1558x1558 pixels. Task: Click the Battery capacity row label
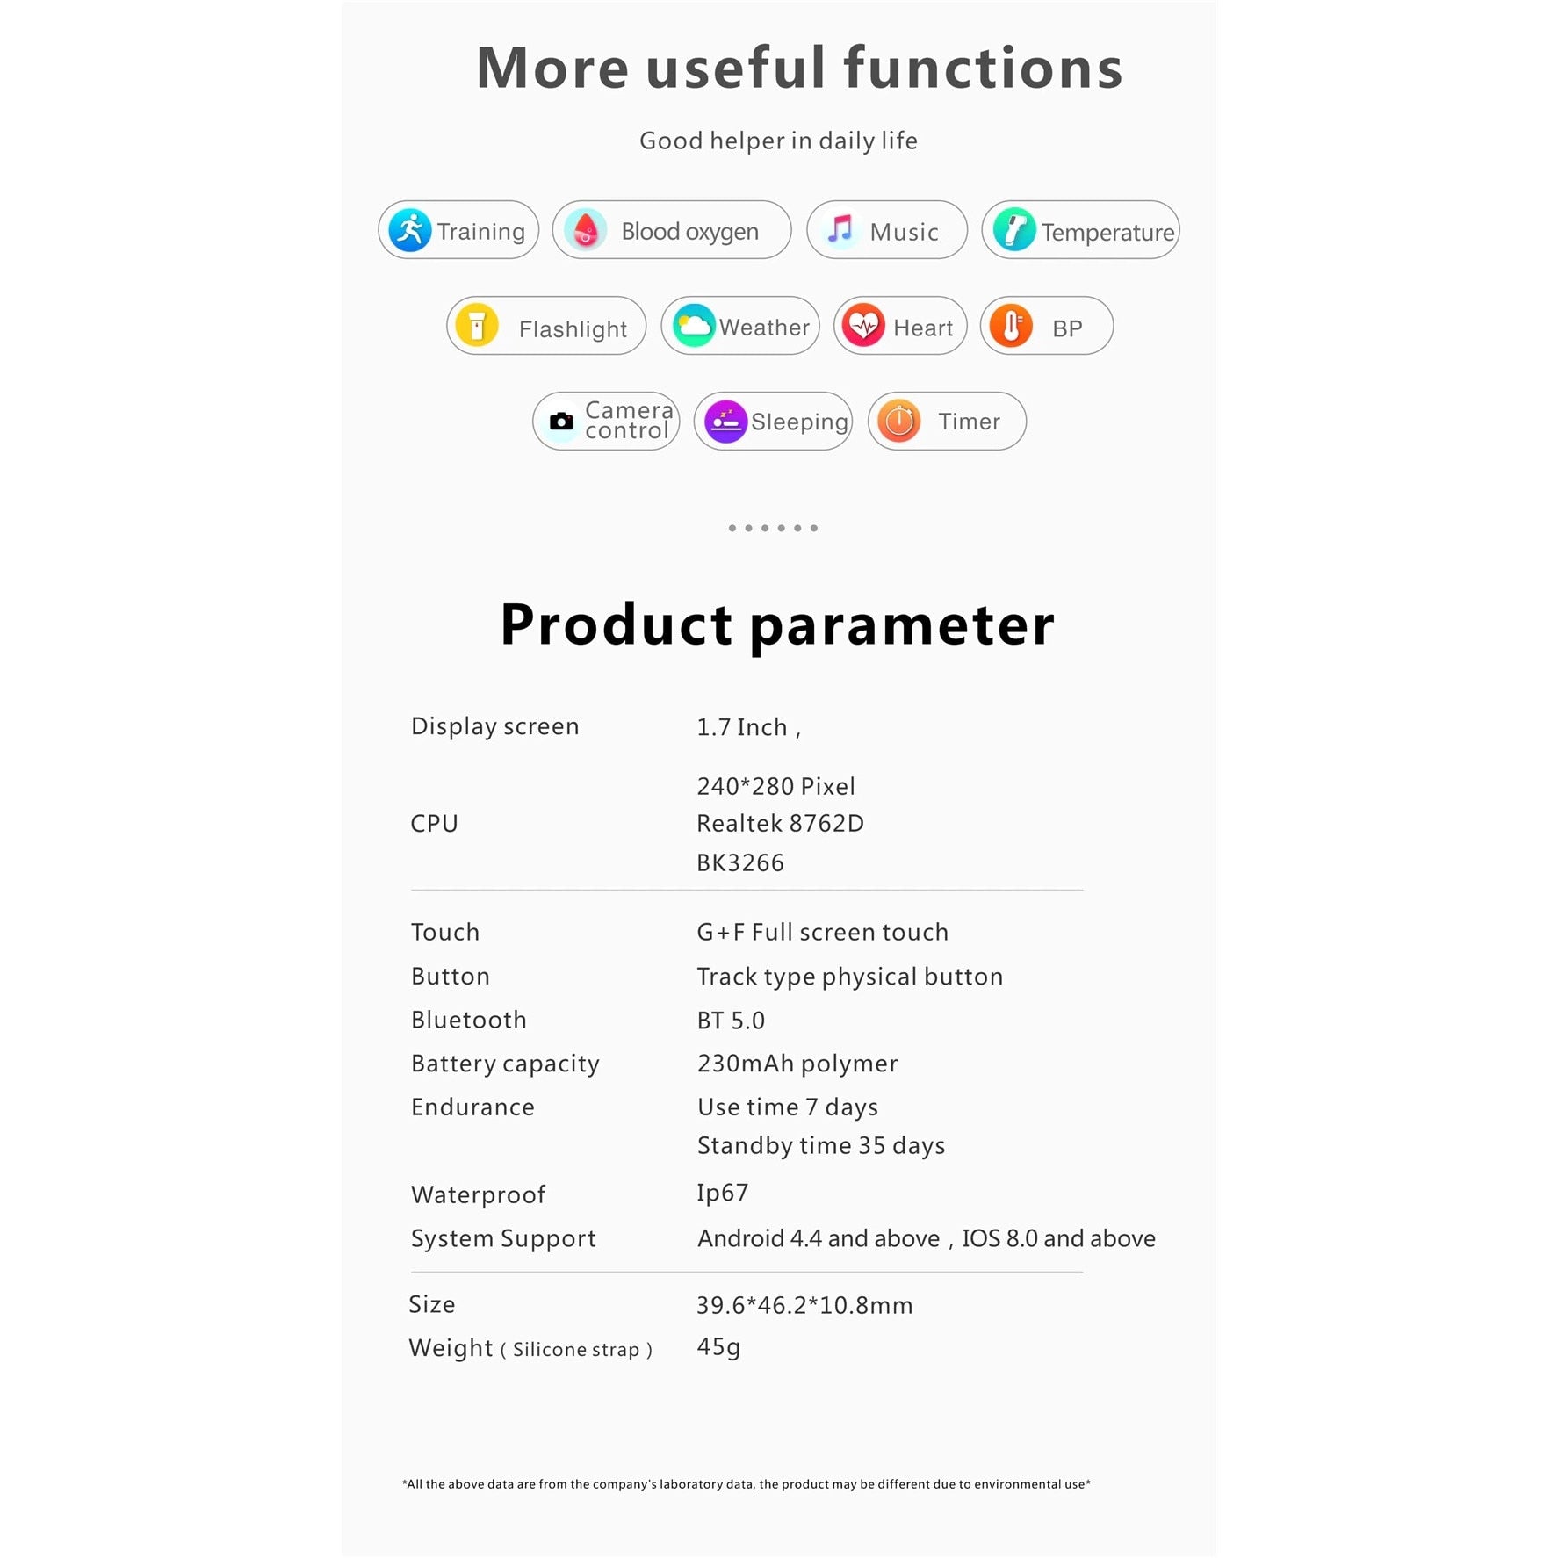pyautogui.click(x=505, y=1064)
